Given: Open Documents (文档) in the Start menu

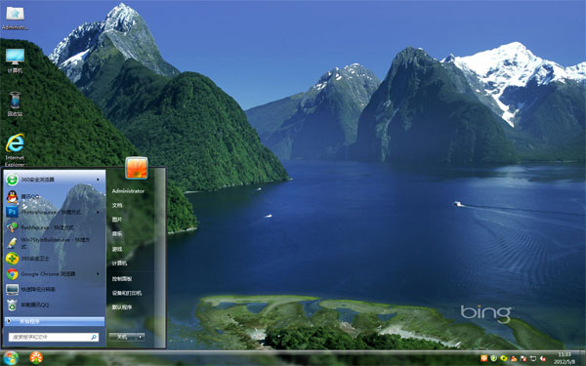Looking at the screenshot, I should pyautogui.click(x=117, y=205).
